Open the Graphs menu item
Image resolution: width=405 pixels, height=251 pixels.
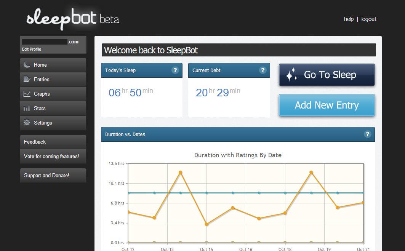(53, 94)
